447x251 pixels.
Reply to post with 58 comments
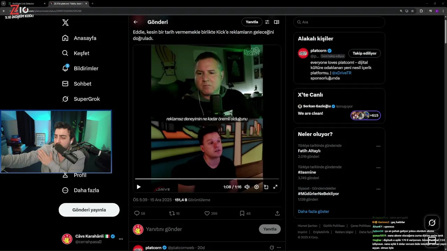tap(139, 213)
